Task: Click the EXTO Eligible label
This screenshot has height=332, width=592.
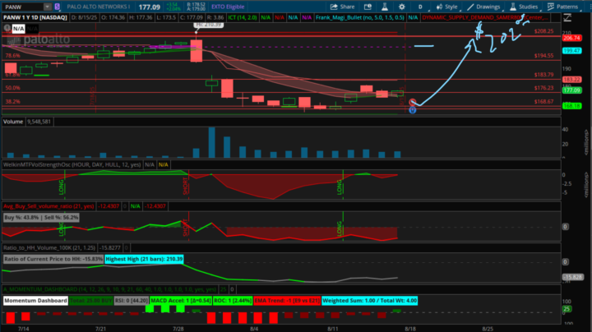Action: coord(228,7)
